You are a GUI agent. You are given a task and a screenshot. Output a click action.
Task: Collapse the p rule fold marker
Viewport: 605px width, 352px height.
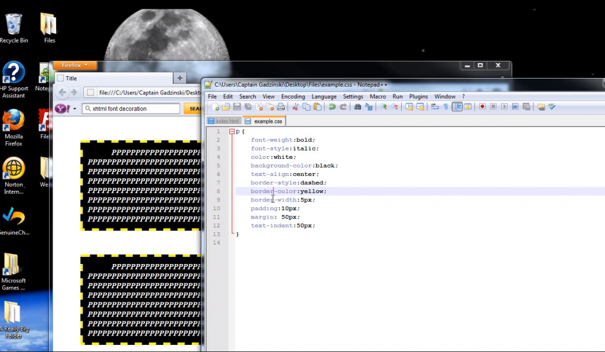pos(232,132)
